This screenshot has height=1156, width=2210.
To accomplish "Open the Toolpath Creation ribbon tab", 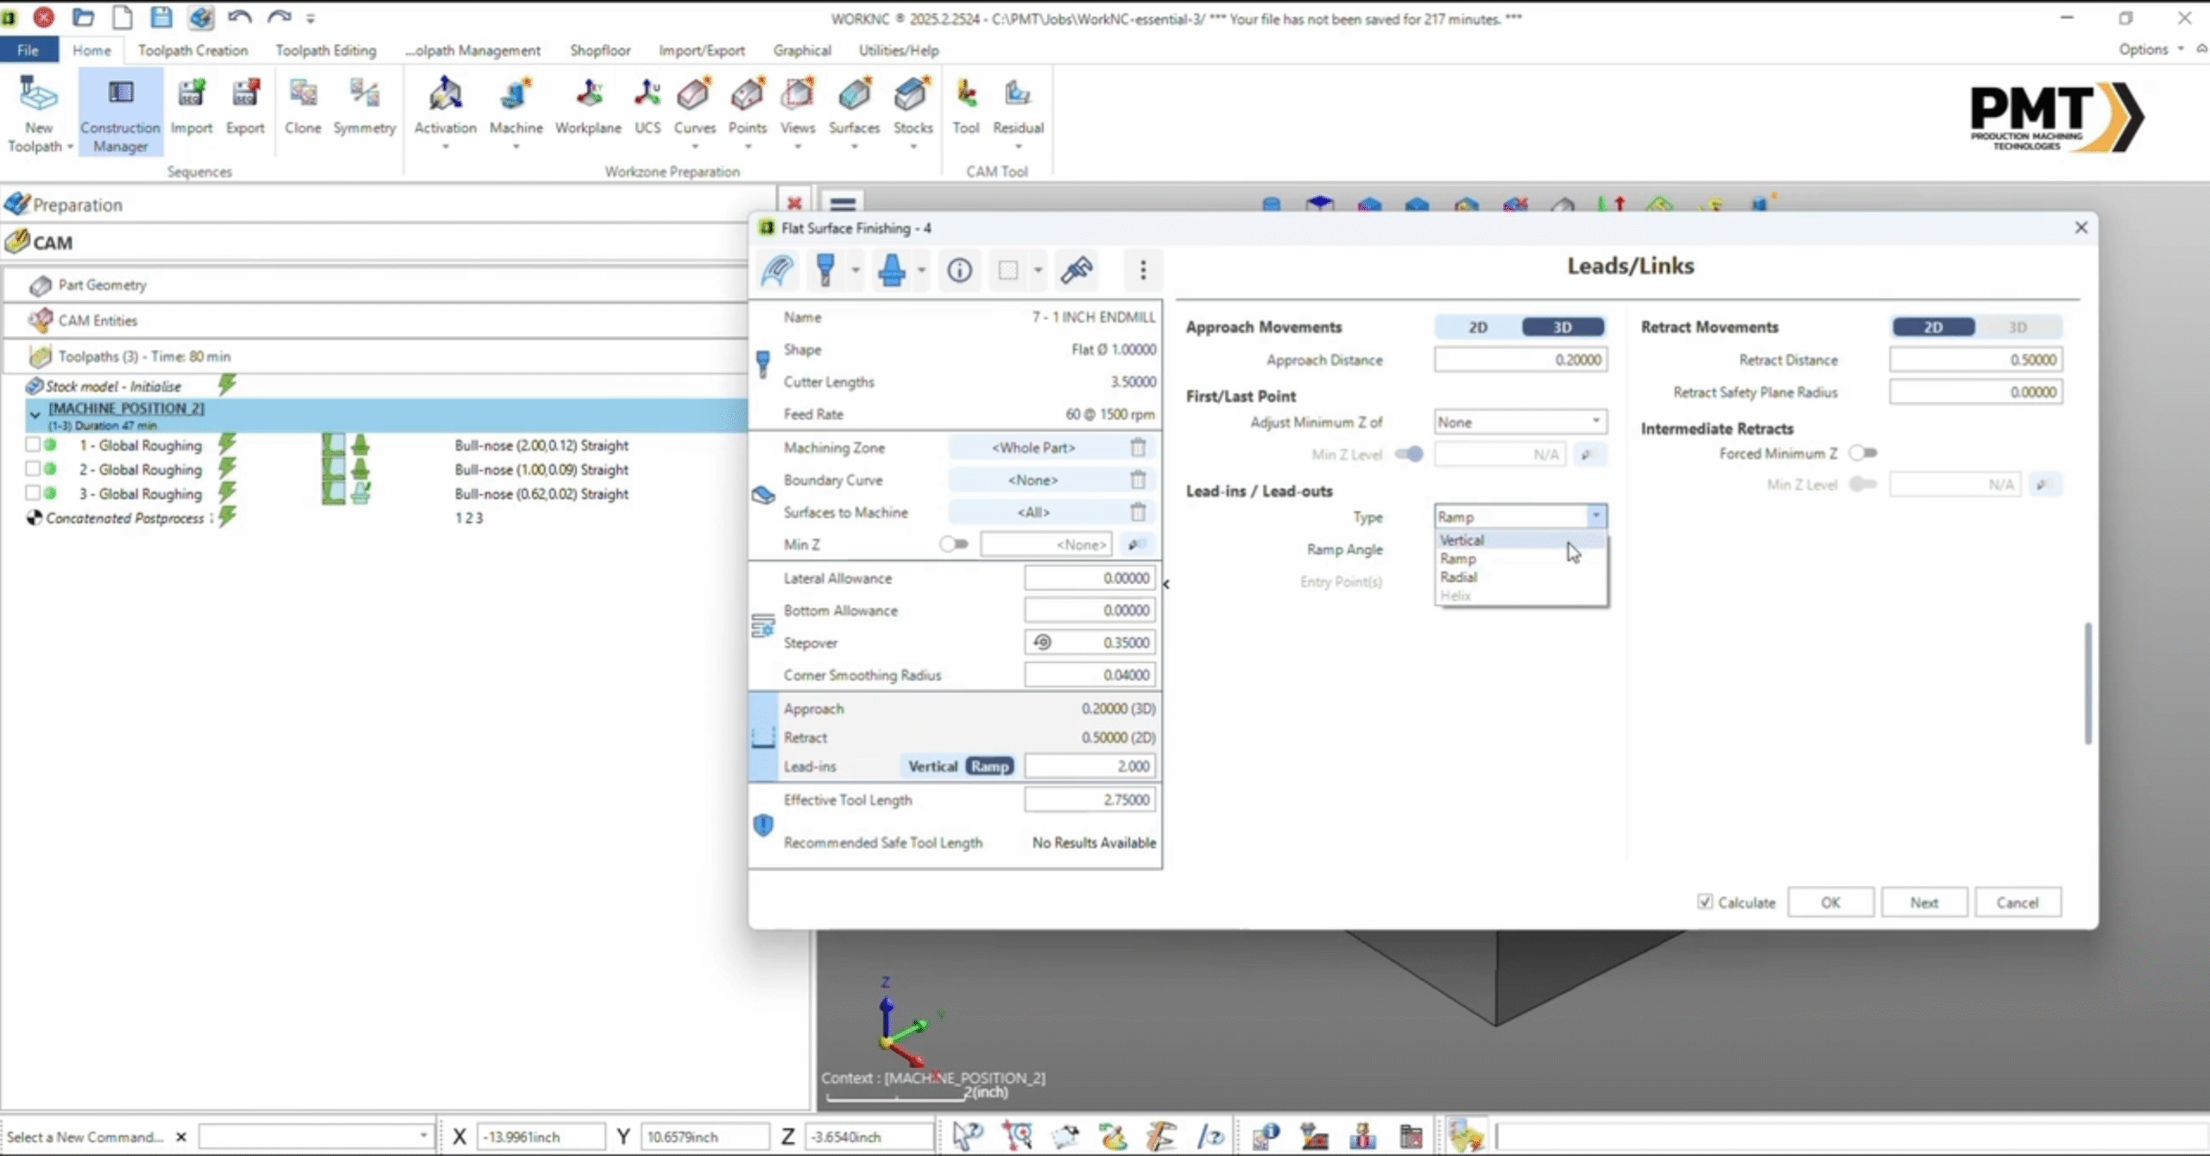I will 193,50.
